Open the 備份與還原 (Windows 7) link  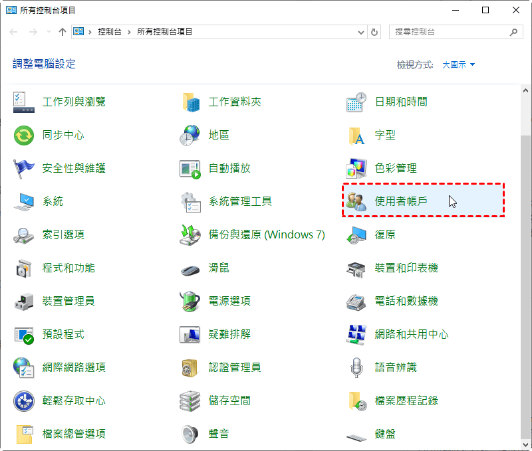pyautogui.click(x=267, y=234)
